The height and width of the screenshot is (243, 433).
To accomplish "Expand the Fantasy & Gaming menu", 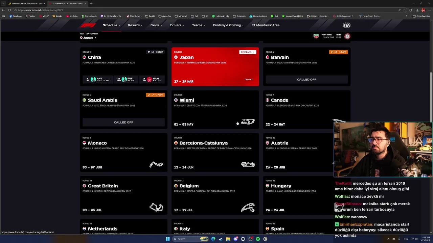I will pos(229,25).
